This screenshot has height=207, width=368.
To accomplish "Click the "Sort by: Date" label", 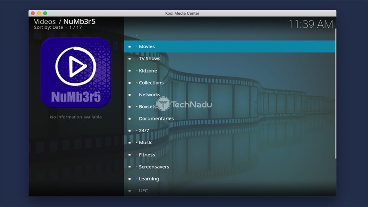I will [49, 27].
